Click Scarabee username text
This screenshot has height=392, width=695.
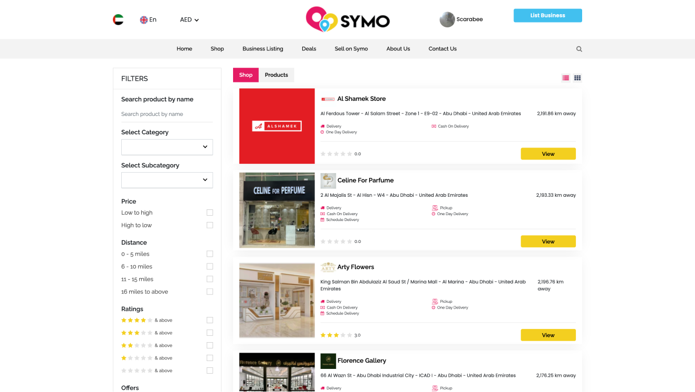[469, 19]
